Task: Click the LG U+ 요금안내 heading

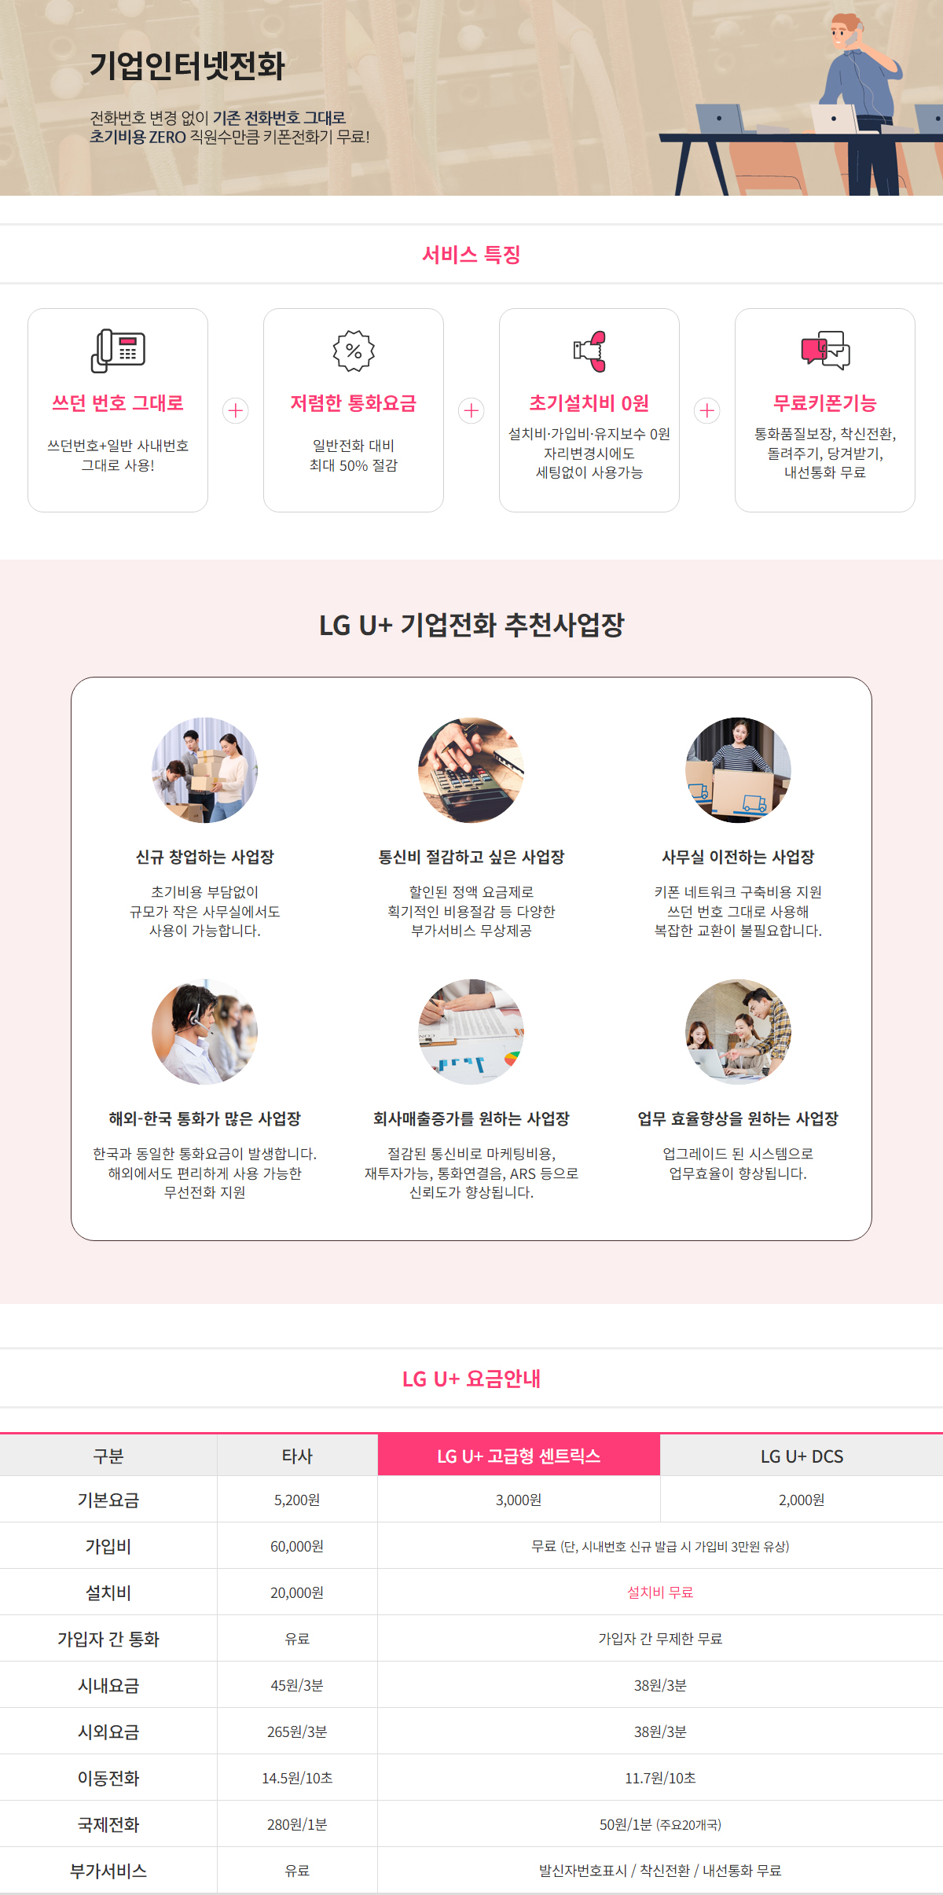Action: (x=472, y=1379)
